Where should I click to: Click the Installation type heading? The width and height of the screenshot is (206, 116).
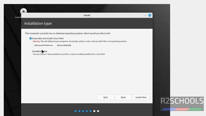point(38,24)
